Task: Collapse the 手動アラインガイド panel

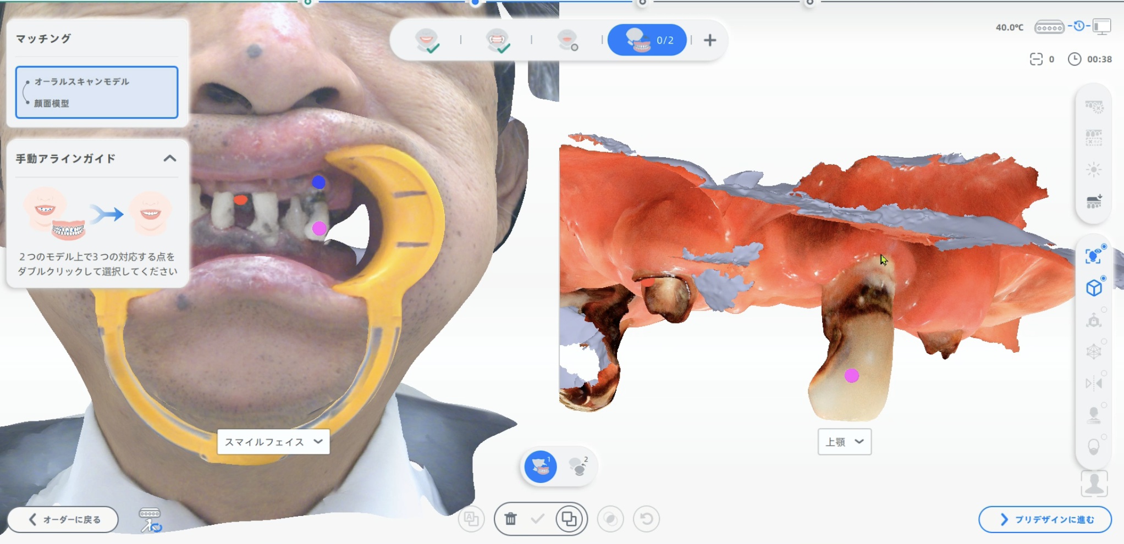Action: [x=170, y=159]
